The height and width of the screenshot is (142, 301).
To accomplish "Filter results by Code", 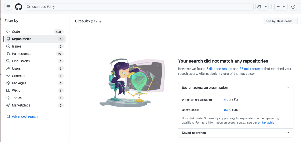I will tap(16, 32).
